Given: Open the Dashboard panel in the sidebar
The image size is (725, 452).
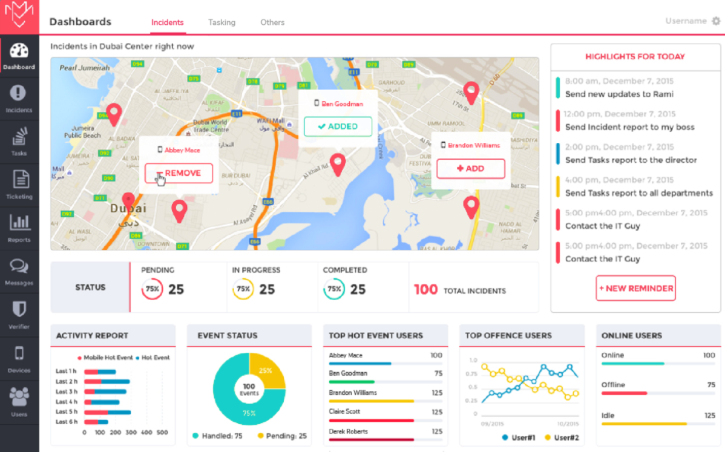Looking at the screenshot, I should point(19,57).
